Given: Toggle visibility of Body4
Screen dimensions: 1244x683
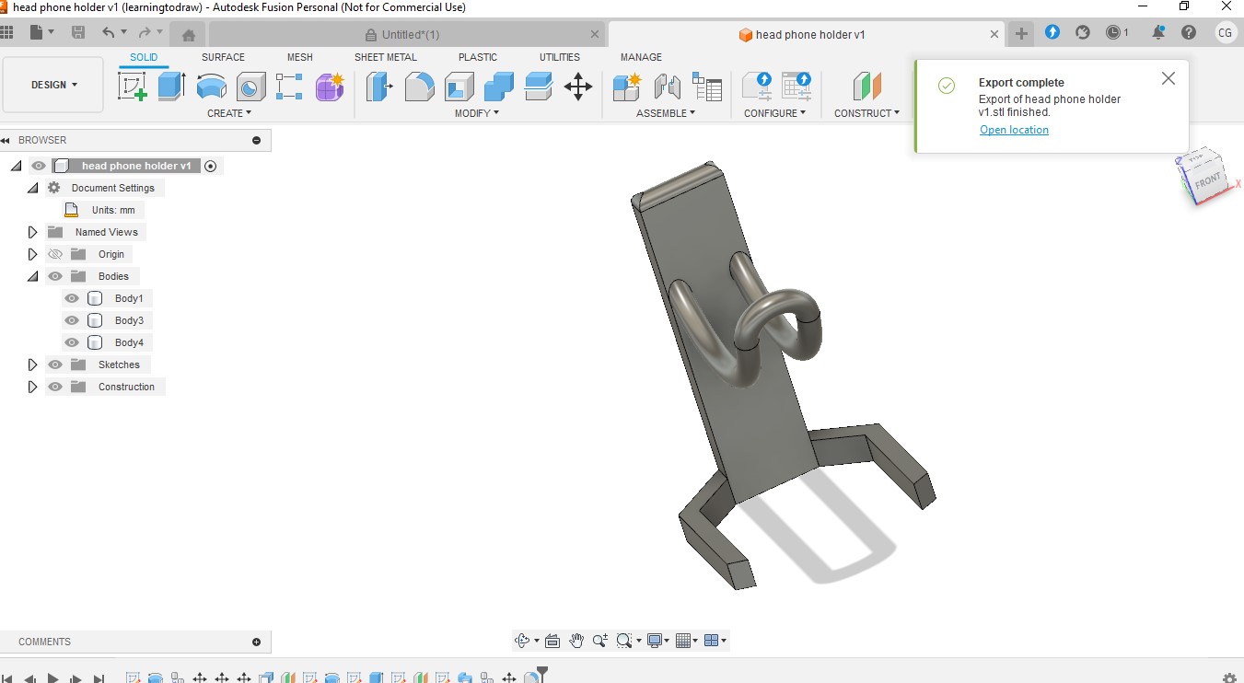Looking at the screenshot, I should (x=72, y=342).
